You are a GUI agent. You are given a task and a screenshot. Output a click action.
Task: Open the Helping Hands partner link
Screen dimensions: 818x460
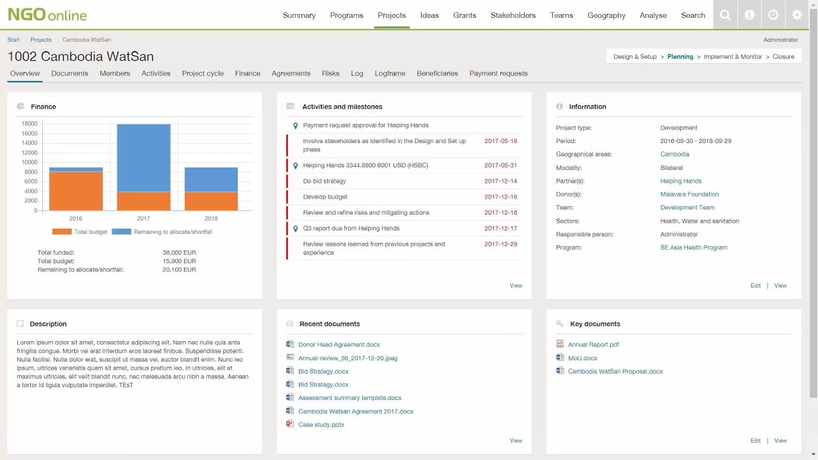[x=681, y=181]
